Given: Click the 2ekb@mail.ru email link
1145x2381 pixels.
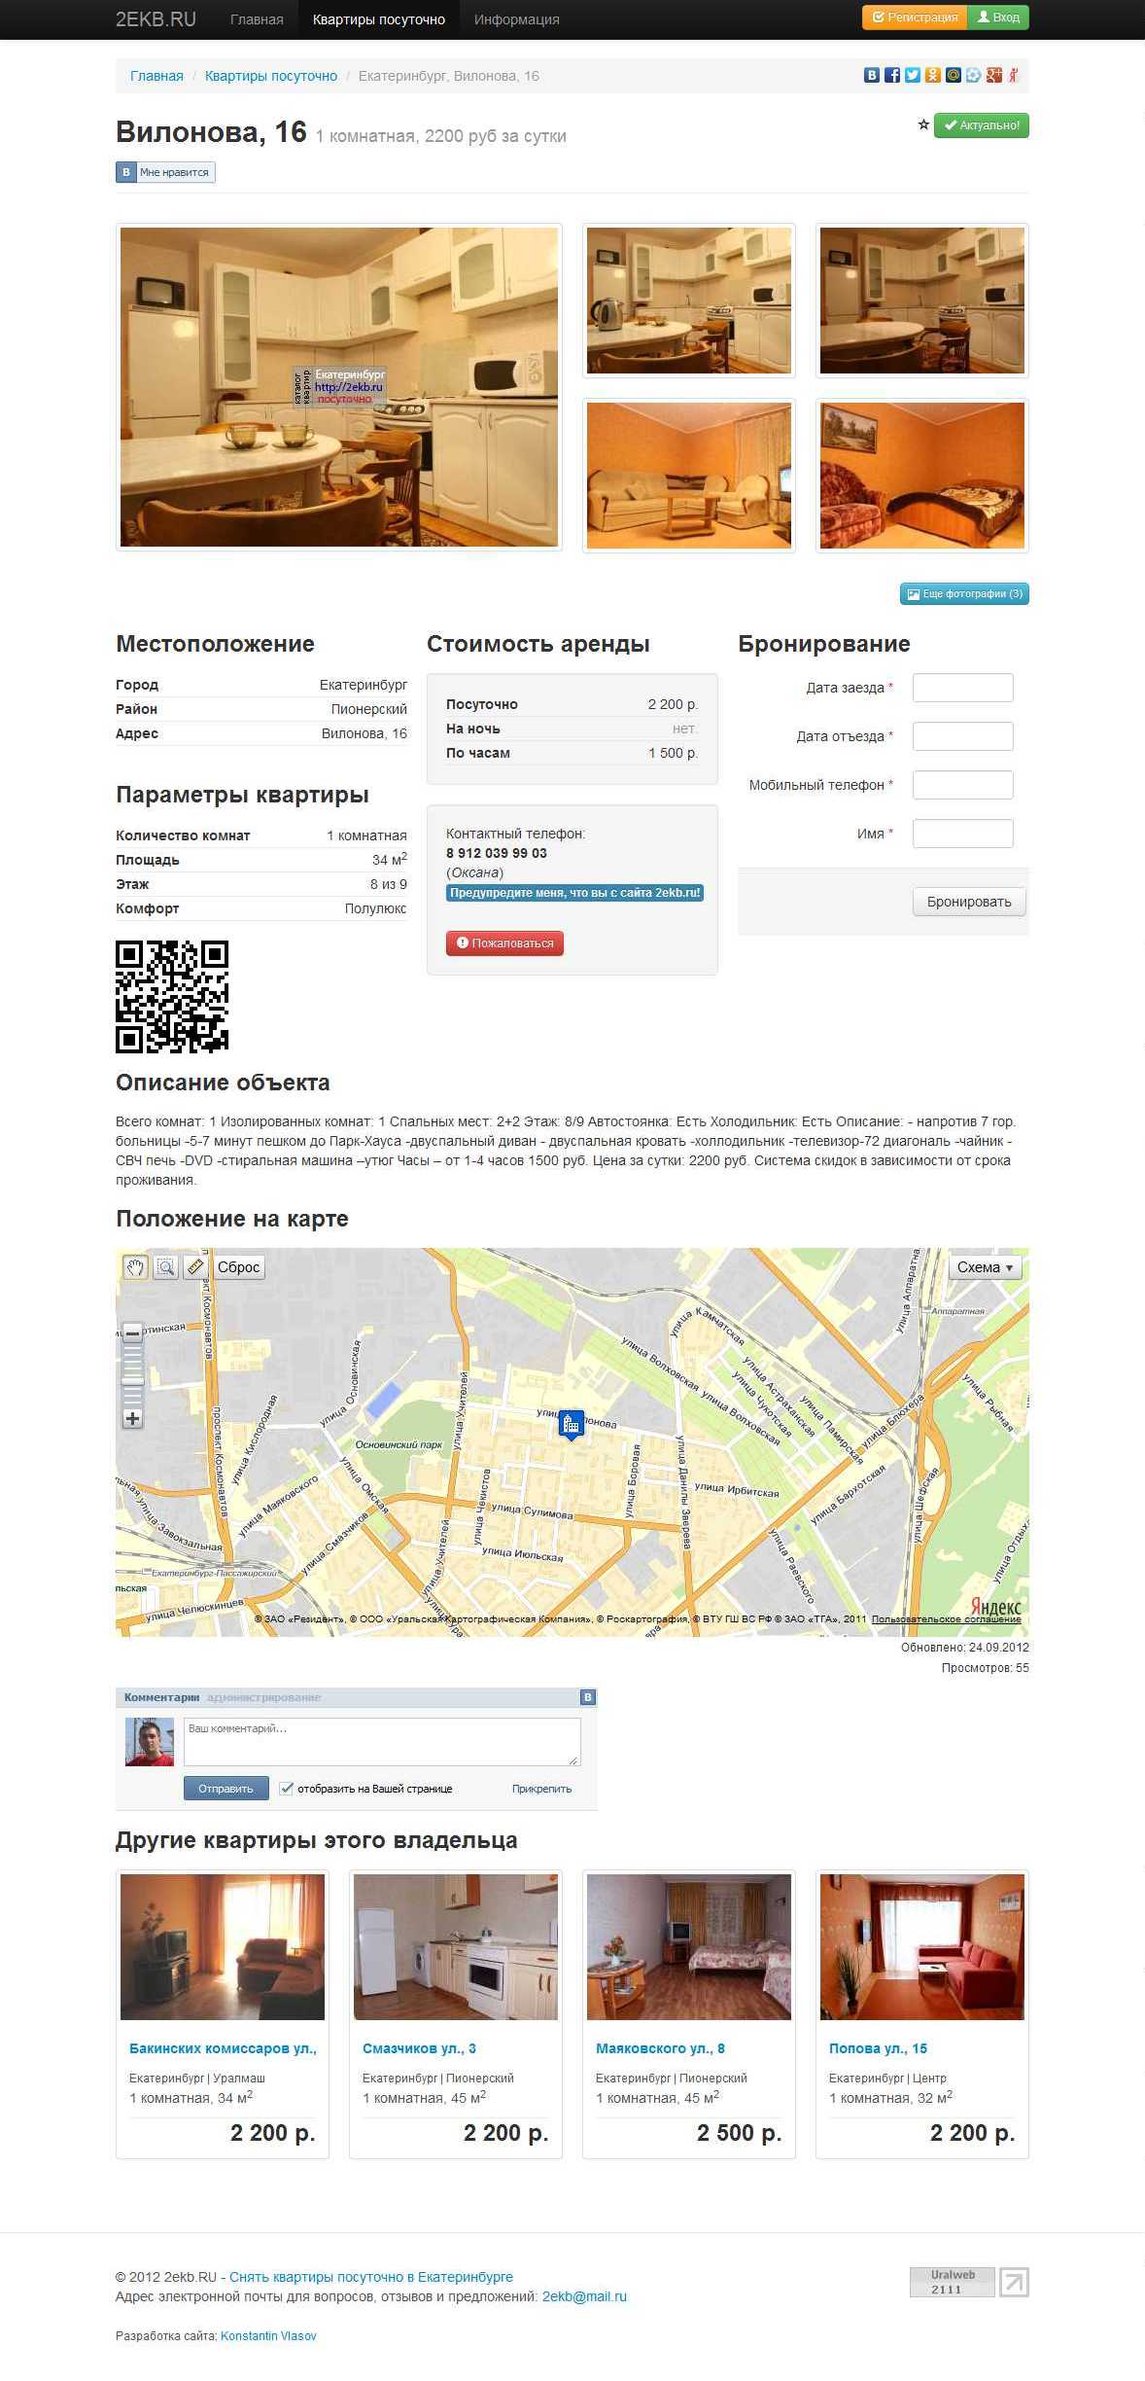Looking at the screenshot, I should [584, 2296].
